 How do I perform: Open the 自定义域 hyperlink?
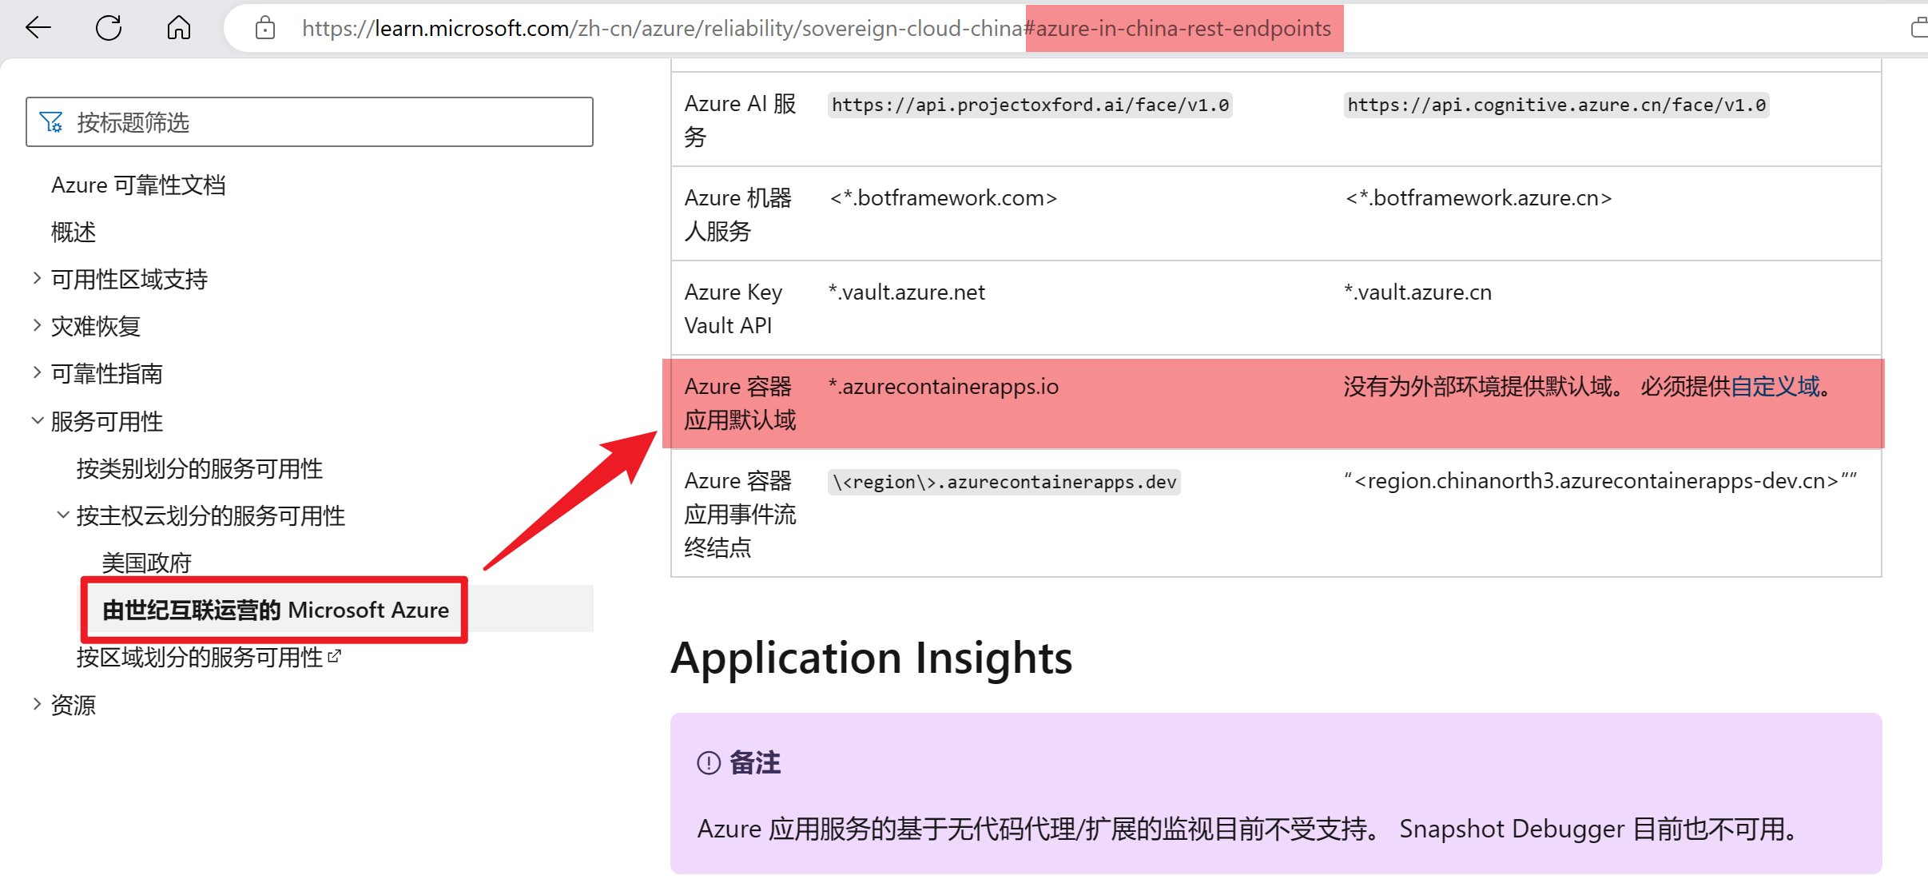coord(1775,387)
